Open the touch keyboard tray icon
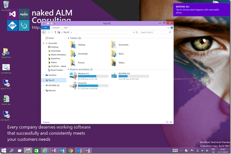This screenshot has width=231, height=154. coord(175,151)
